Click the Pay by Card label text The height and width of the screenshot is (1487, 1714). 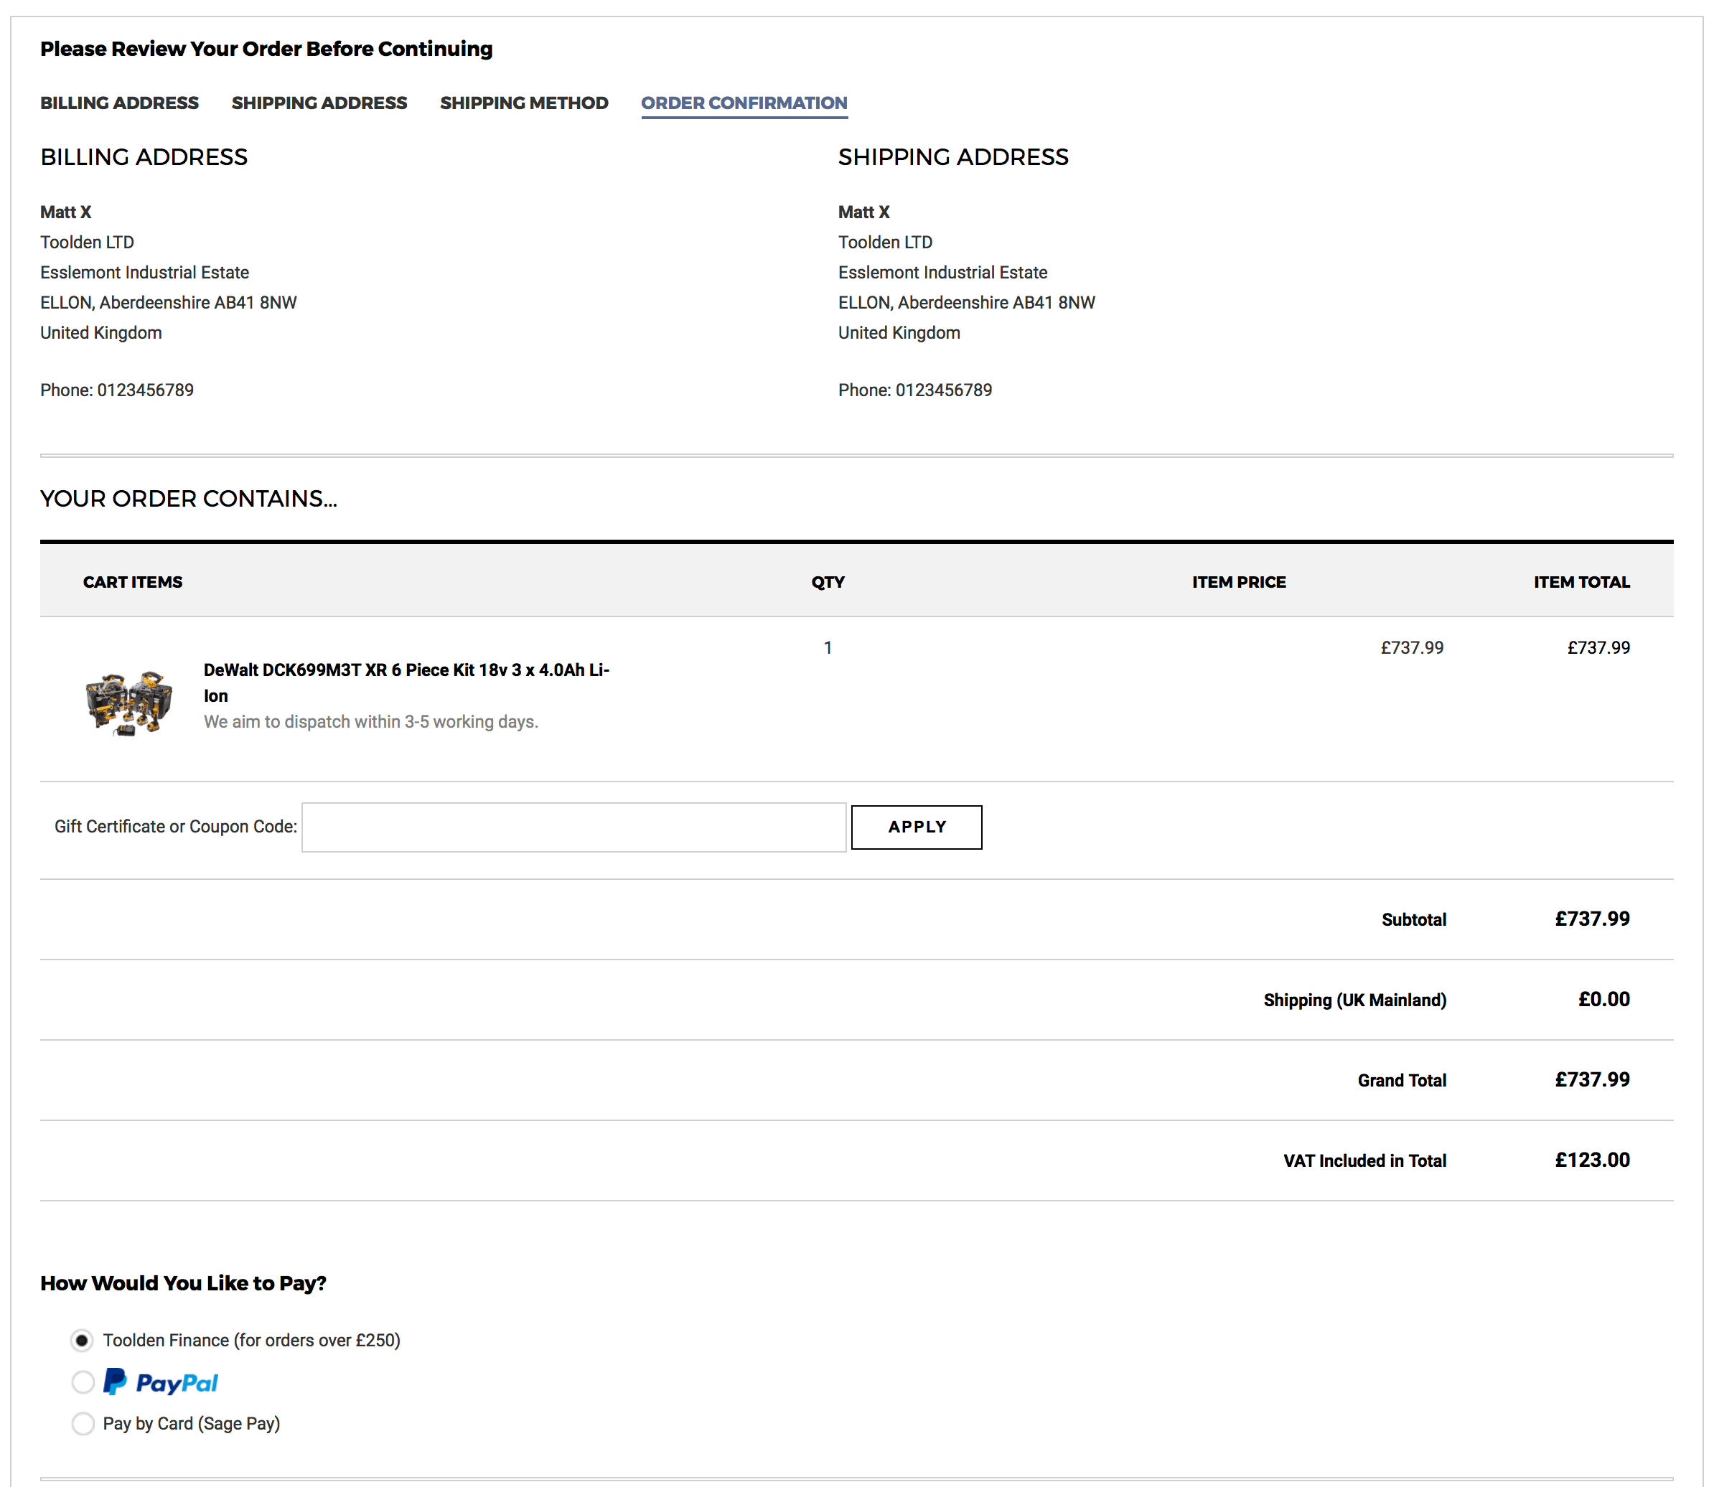[x=192, y=1424]
